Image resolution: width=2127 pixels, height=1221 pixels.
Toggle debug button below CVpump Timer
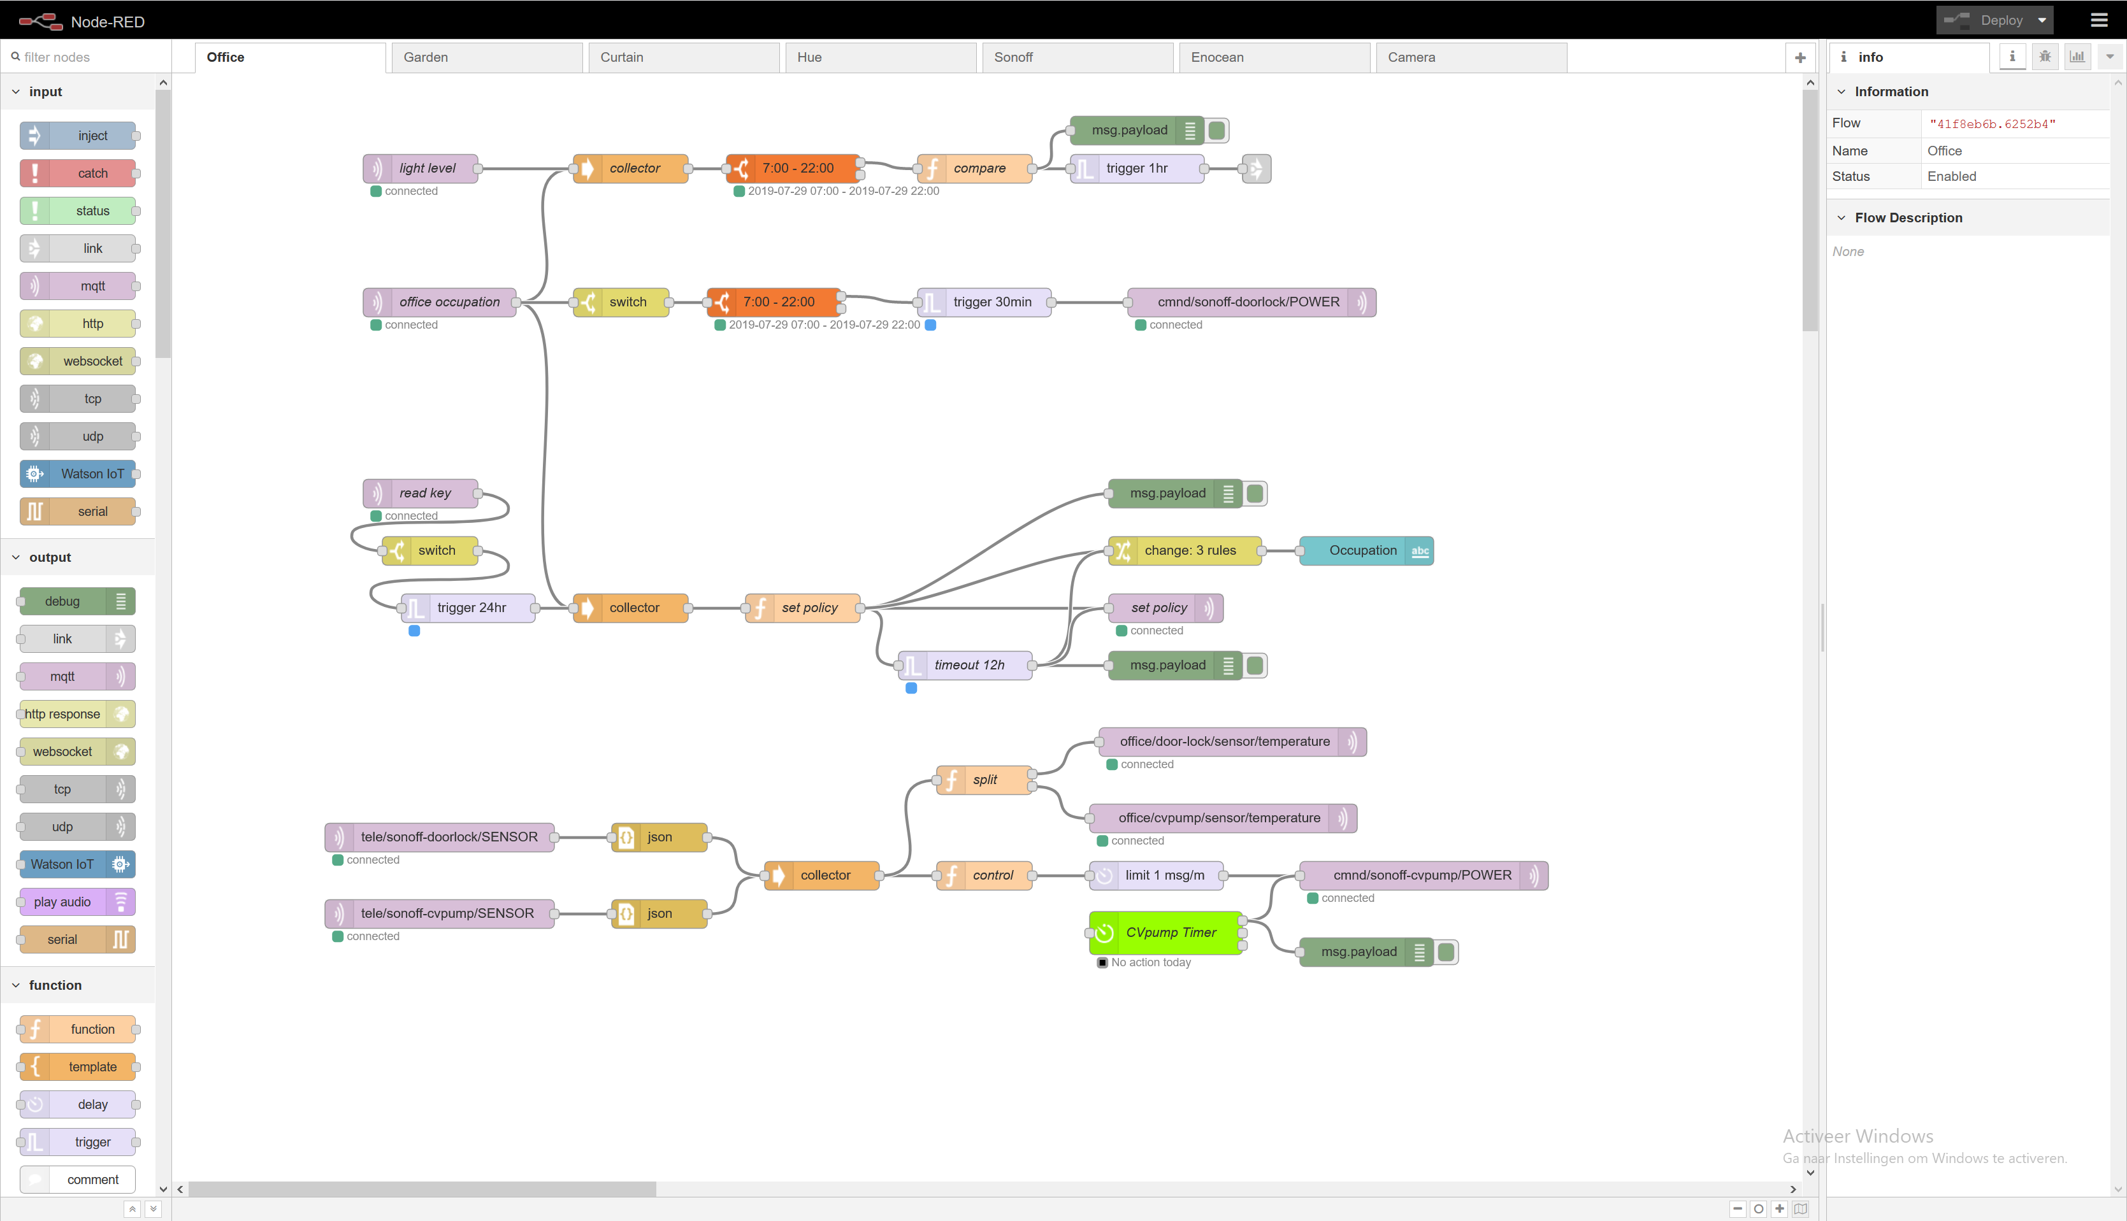pos(1446,952)
